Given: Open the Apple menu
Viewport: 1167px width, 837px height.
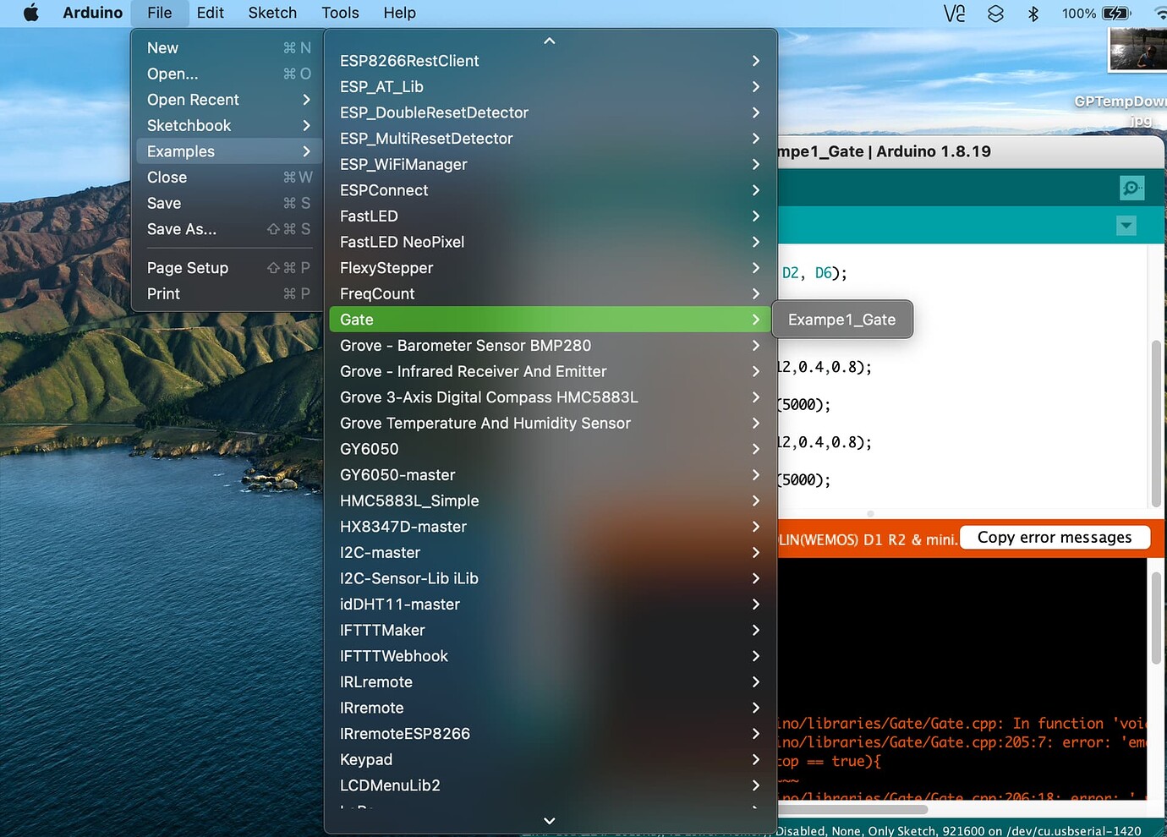Looking at the screenshot, I should coord(30,13).
